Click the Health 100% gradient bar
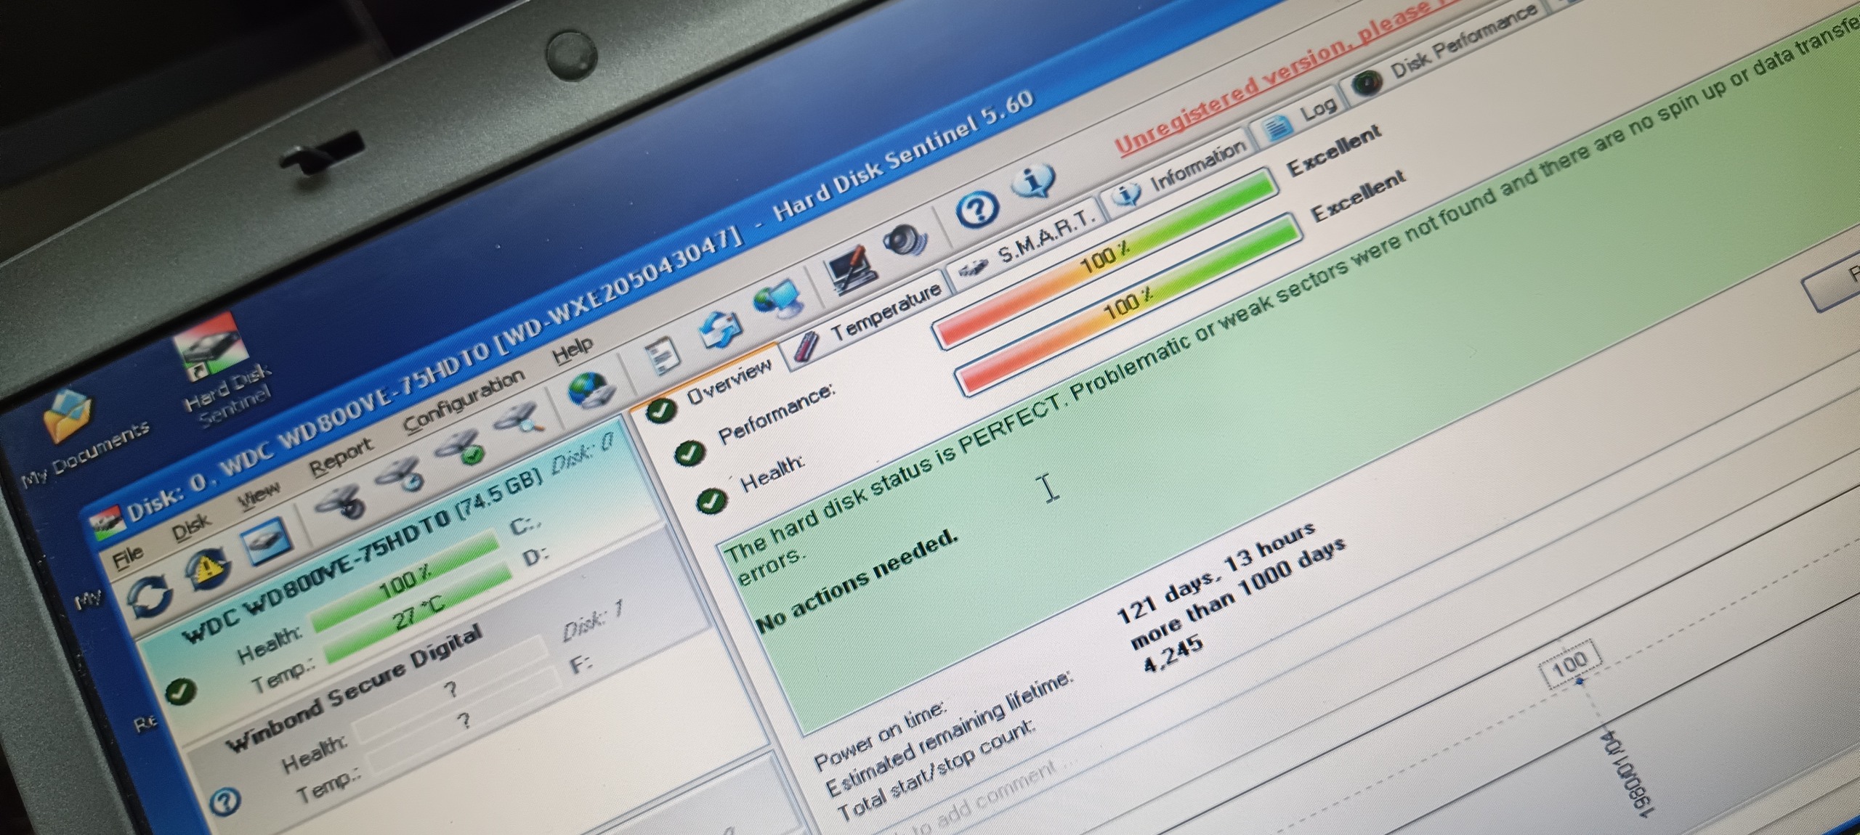The width and height of the screenshot is (1860, 835). [1128, 304]
